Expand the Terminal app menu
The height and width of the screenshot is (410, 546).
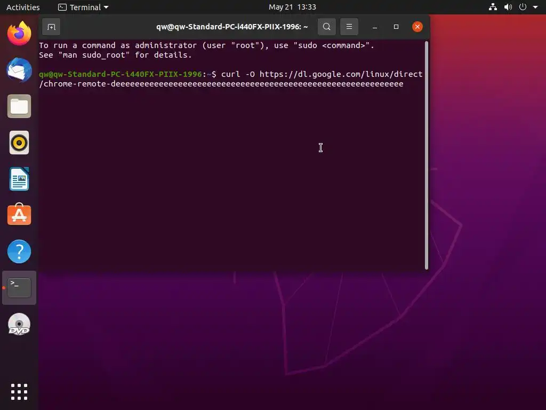coord(83,7)
